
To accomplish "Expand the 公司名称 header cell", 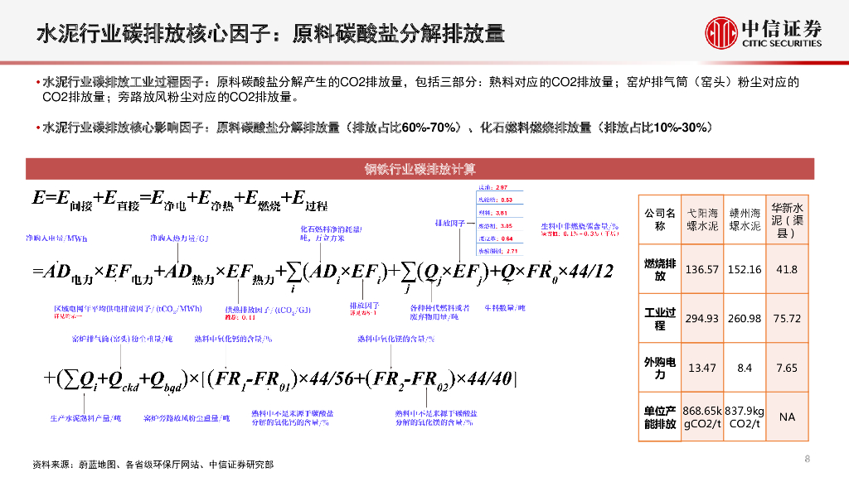I will point(658,219).
